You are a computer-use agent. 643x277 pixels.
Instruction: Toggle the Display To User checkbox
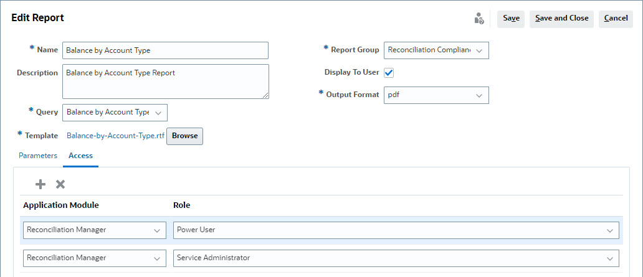click(x=389, y=73)
